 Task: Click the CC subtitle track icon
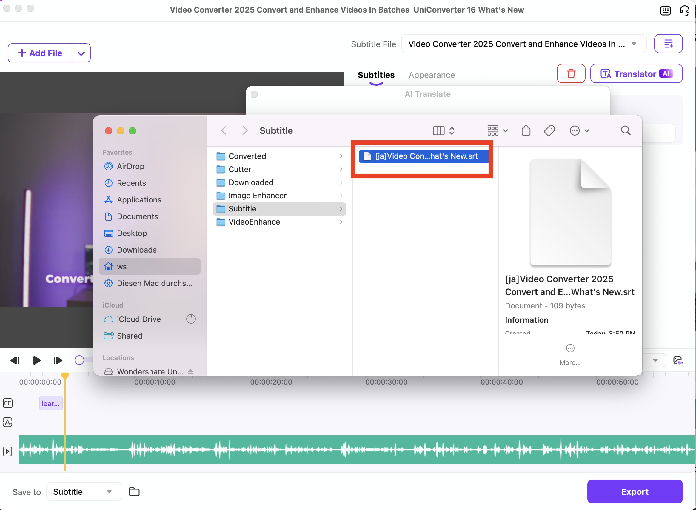click(8, 403)
